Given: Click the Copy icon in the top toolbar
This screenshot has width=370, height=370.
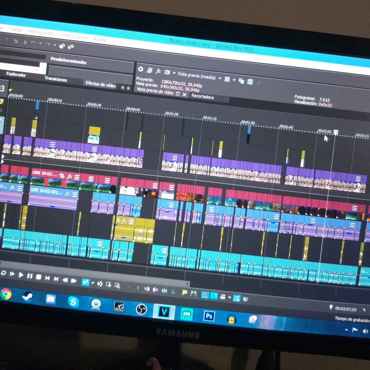Looking at the screenshot, I should pos(15,40).
